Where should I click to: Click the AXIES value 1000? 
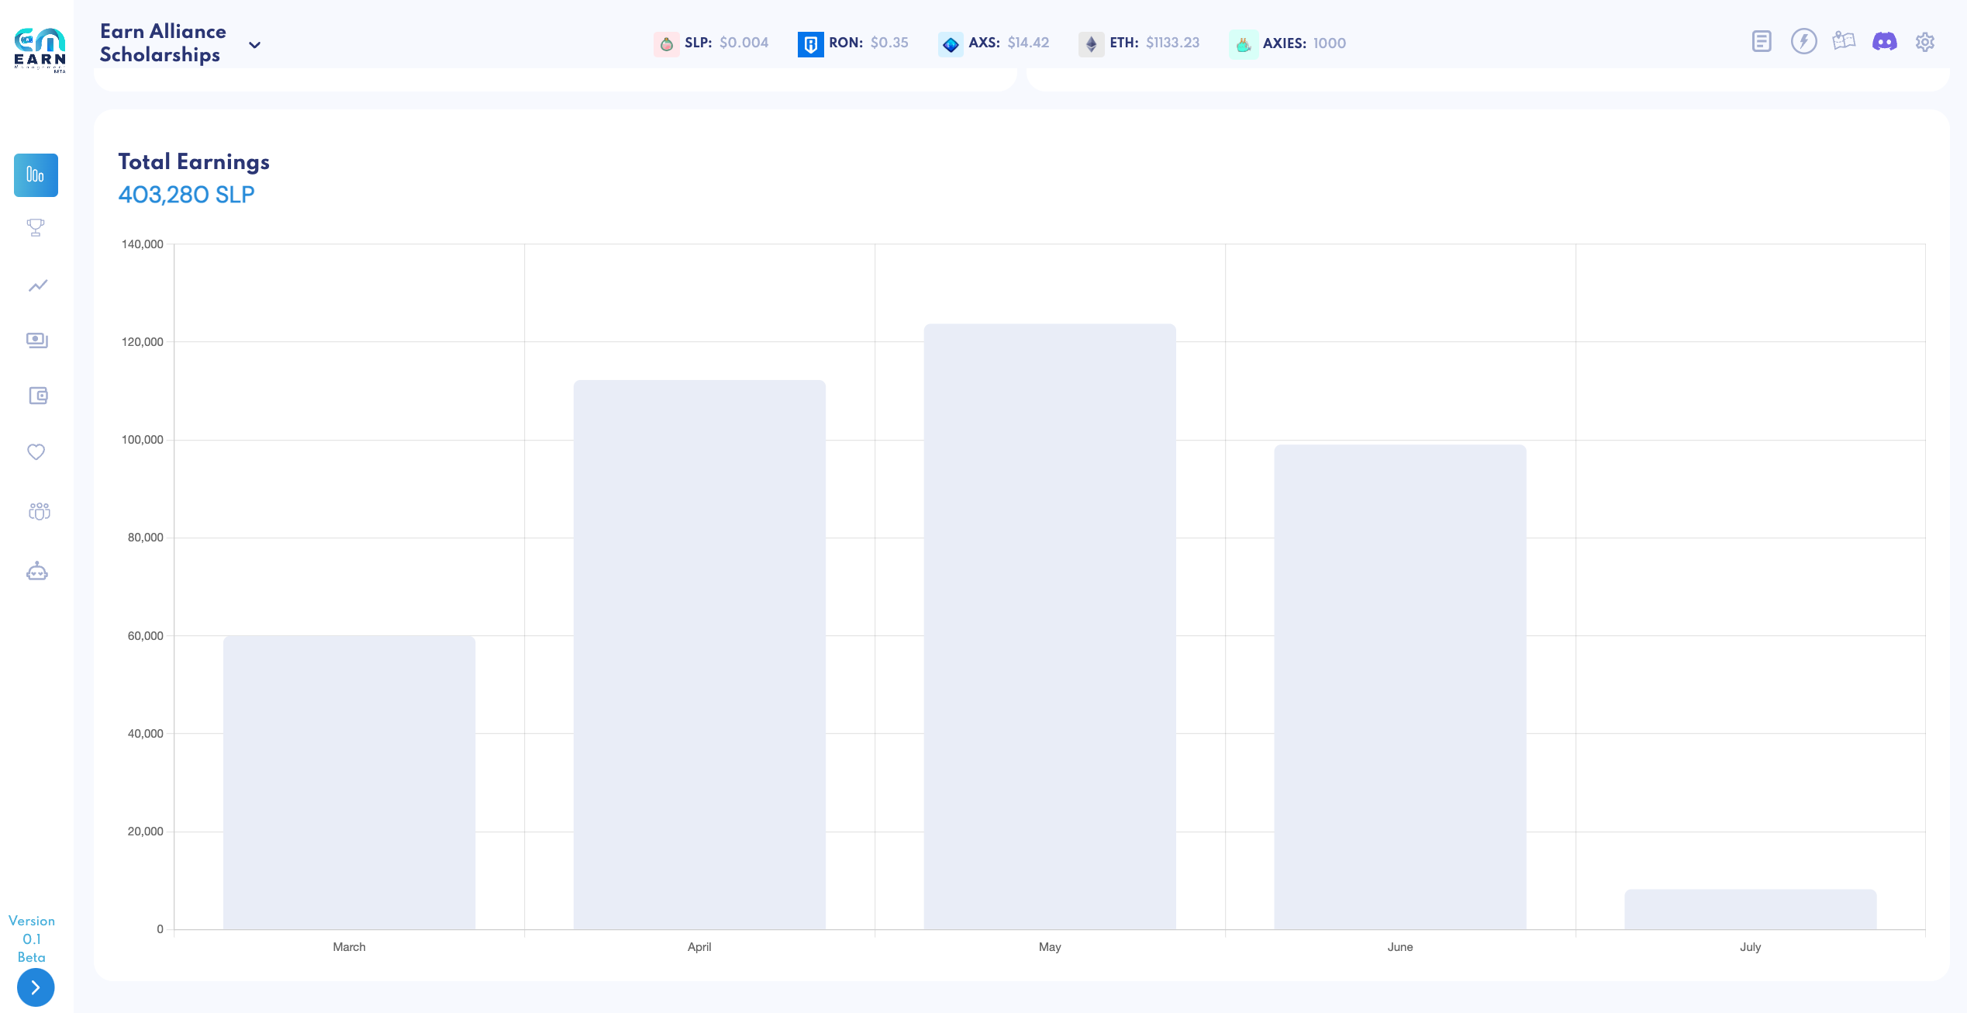tap(1329, 43)
